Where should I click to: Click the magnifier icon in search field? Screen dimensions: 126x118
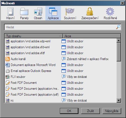[118, 27]
